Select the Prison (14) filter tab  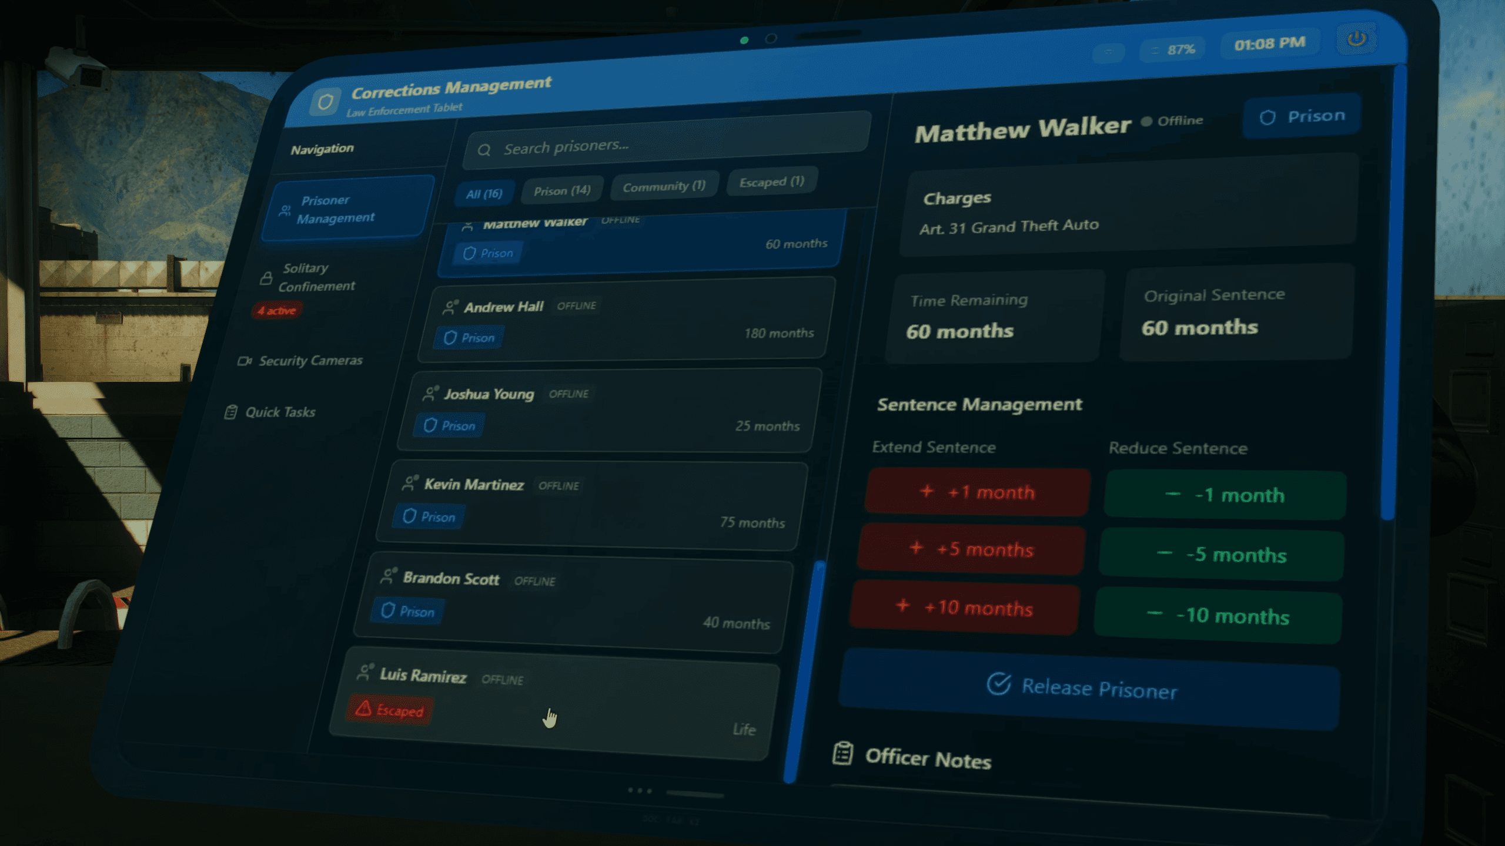561,191
